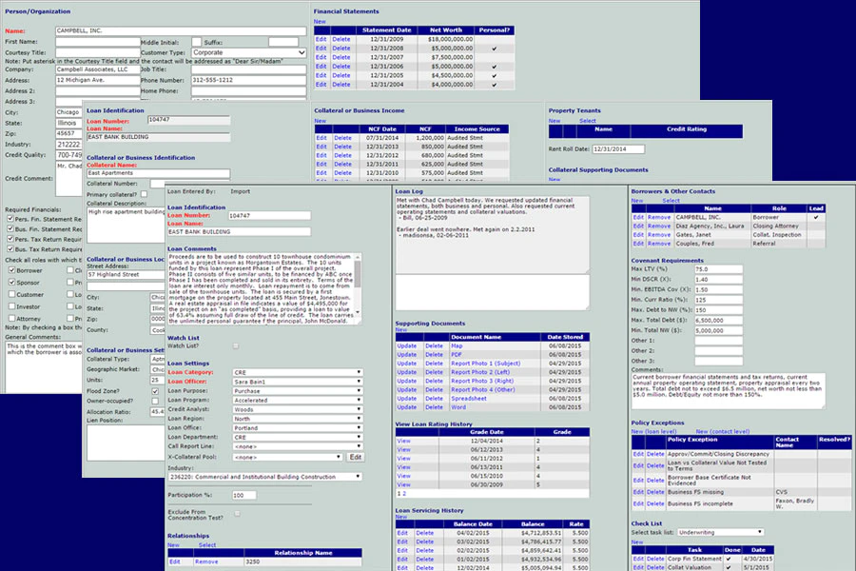The image size is (856, 571).
Task: Edit the 07/31/2014 NCF income row
Action: point(321,138)
